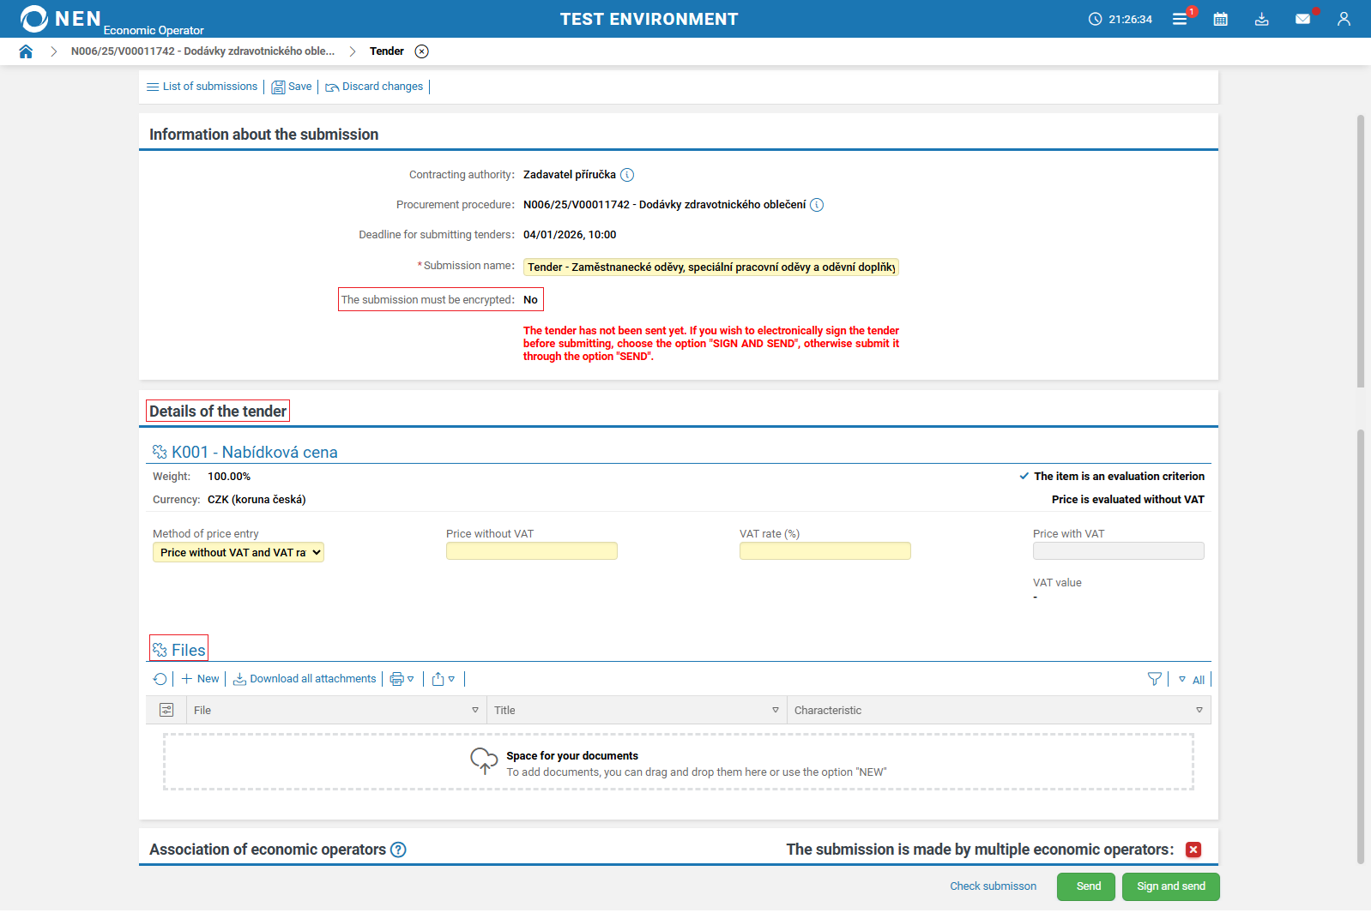Open the All filter dropdown
This screenshot has height=913, width=1371.
tap(1192, 680)
